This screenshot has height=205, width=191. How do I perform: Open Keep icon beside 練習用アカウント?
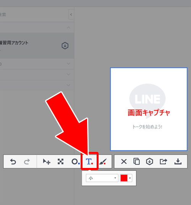click(x=65, y=46)
